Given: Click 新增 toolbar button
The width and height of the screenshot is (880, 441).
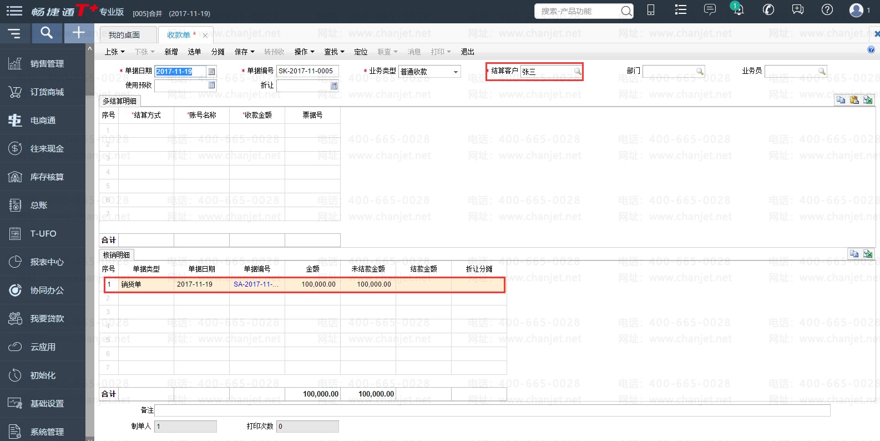Looking at the screenshot, I should click(x=171, y=52).
